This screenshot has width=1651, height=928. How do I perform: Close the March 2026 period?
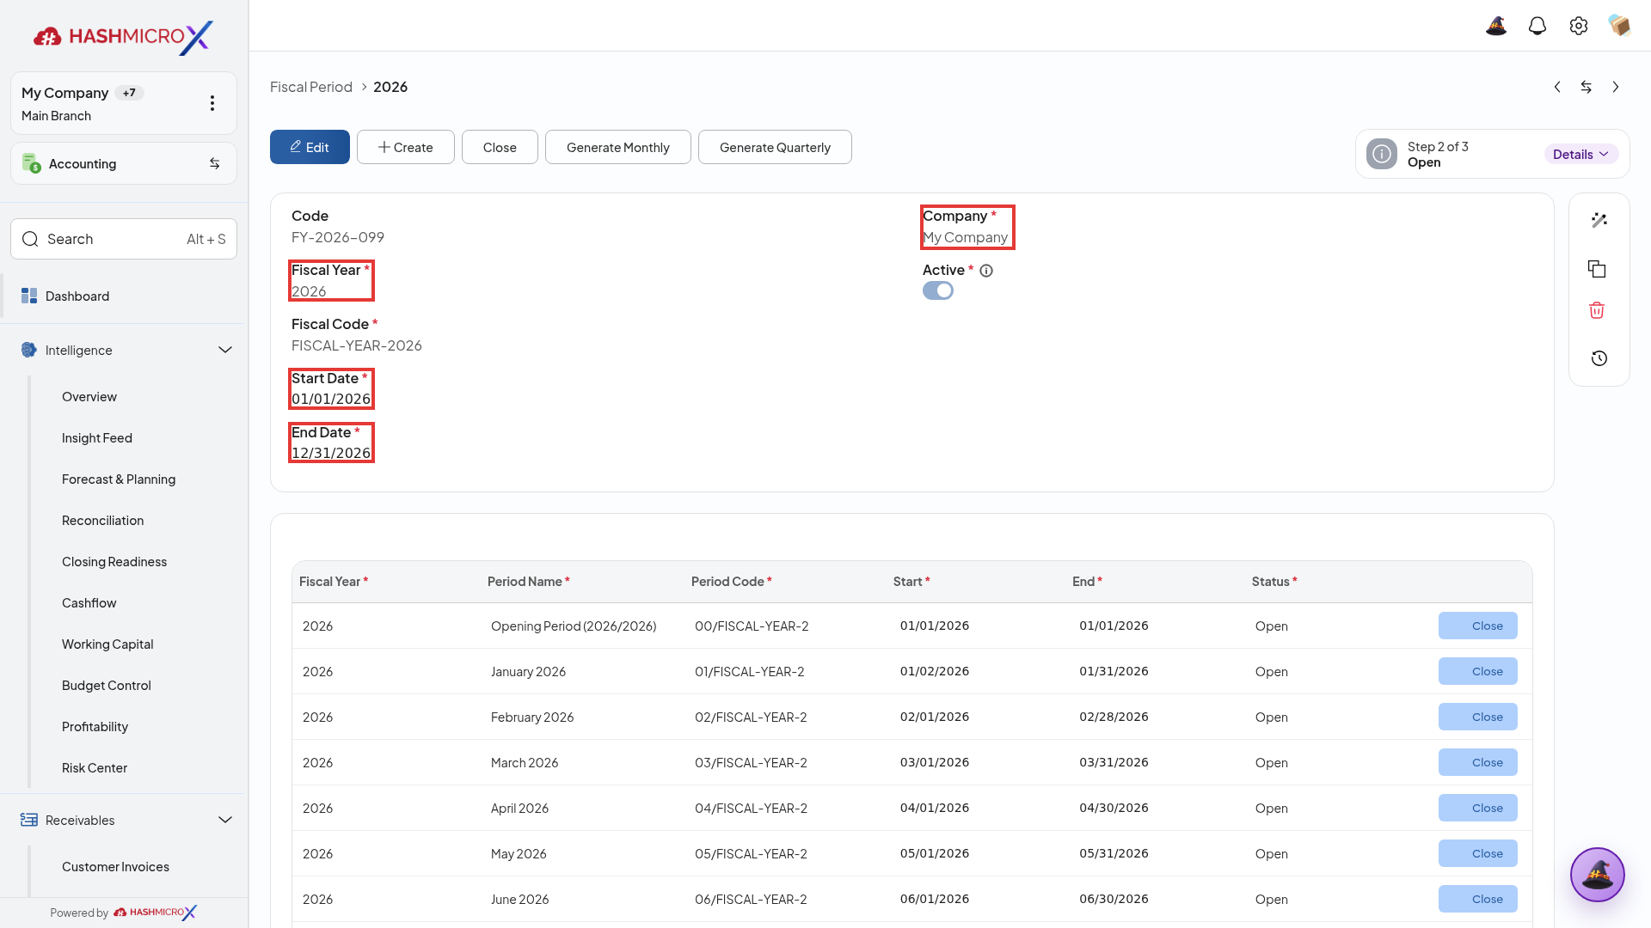pos(1478,762)
